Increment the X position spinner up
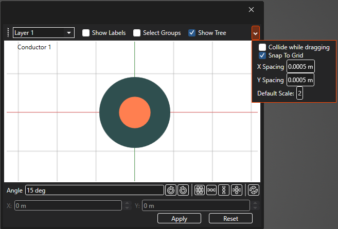Screen dimensions: 338x229 pyautogui.click(x=127, y=203)
